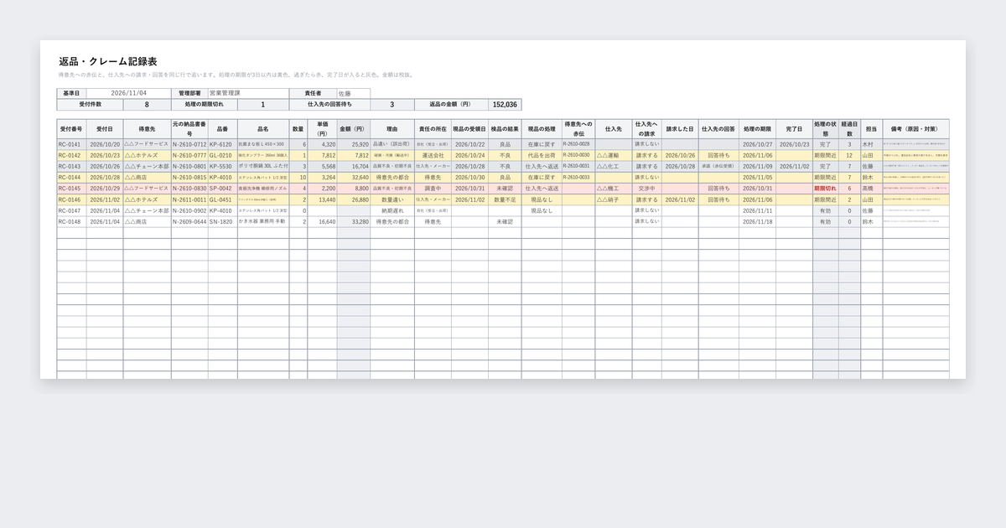The image size is (1006, 528).
Task: Select the 調査中 responsibility cell
Action: tap(433, 189)
